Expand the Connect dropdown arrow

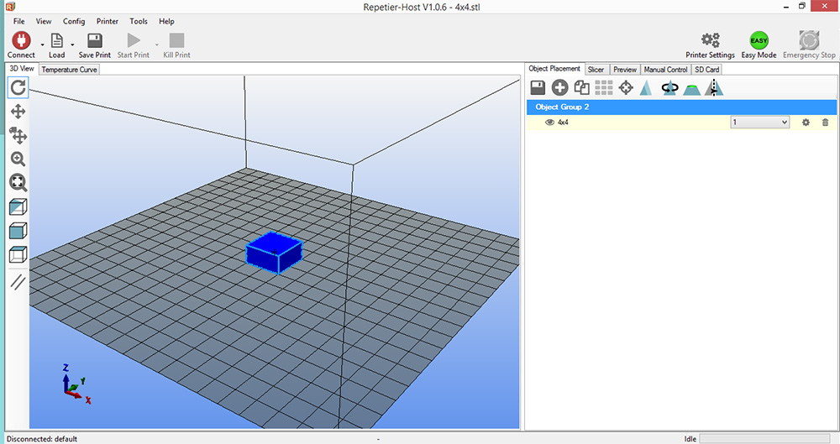42,44
